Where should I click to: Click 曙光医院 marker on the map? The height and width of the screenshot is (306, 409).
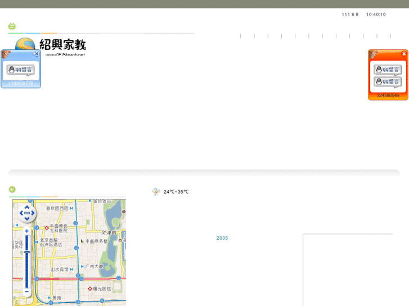(89, 289)
